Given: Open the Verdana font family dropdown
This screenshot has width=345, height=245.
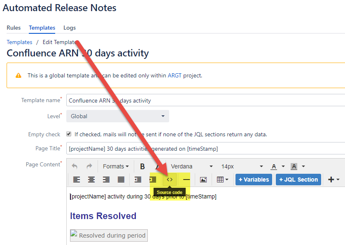Looking at the screenshot, I should click(191, 166).
